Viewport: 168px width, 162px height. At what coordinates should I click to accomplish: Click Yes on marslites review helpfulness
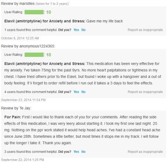pyautogui.click(x=76, y=30)
